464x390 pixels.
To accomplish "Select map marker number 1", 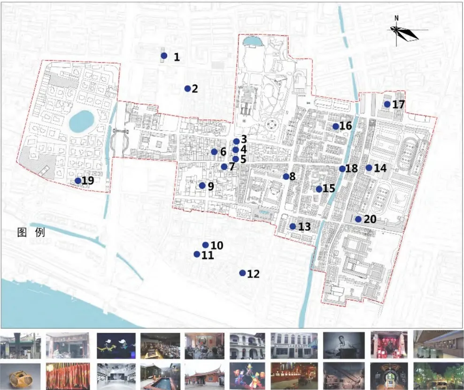I will (164, 56).
